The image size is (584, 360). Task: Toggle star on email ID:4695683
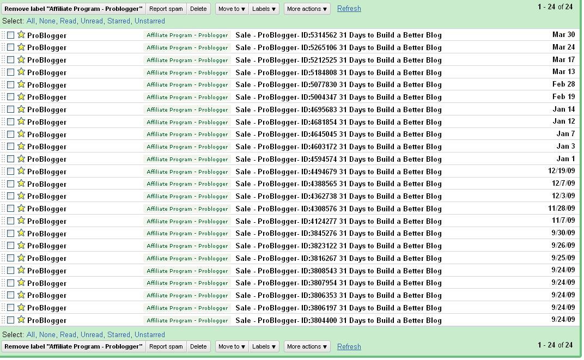(21, 109)
